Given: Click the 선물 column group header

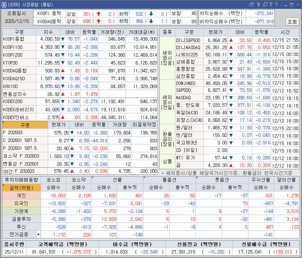Looking at the screenshot, I should [x=117, y=180].
